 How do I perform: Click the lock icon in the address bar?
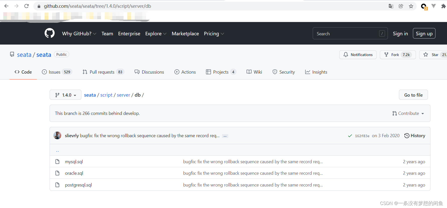point(39,6)
